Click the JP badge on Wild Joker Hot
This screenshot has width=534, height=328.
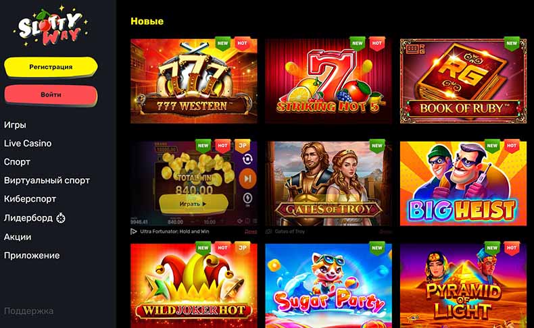[x=243, y=248]
